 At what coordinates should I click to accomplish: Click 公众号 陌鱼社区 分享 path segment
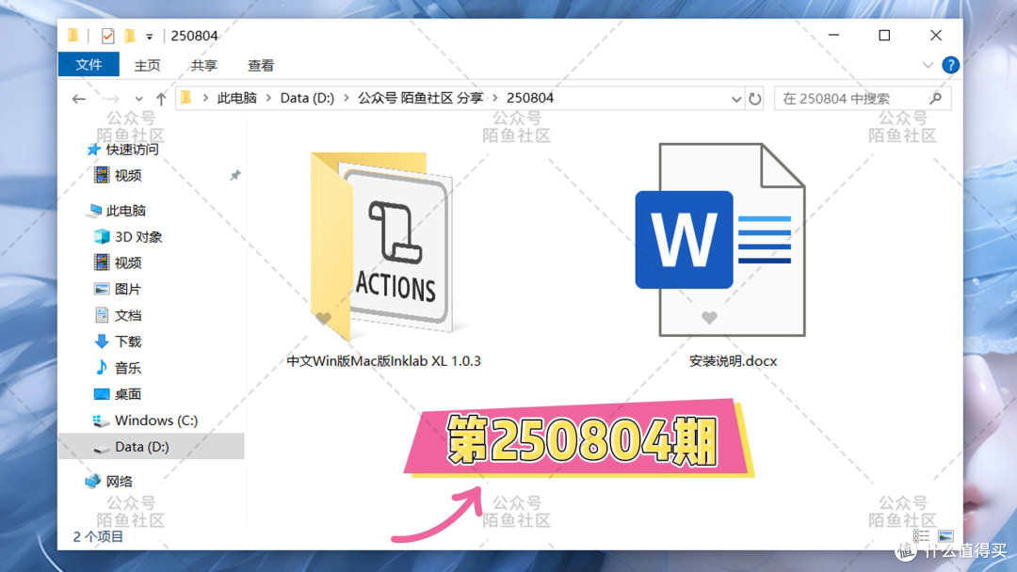[x=420, y=98]
